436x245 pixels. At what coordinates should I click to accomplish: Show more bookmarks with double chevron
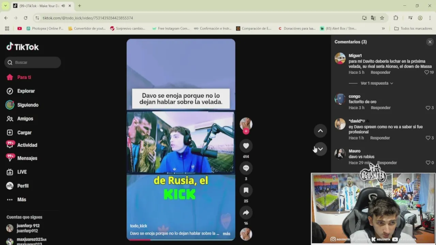[x=383, y=29]
